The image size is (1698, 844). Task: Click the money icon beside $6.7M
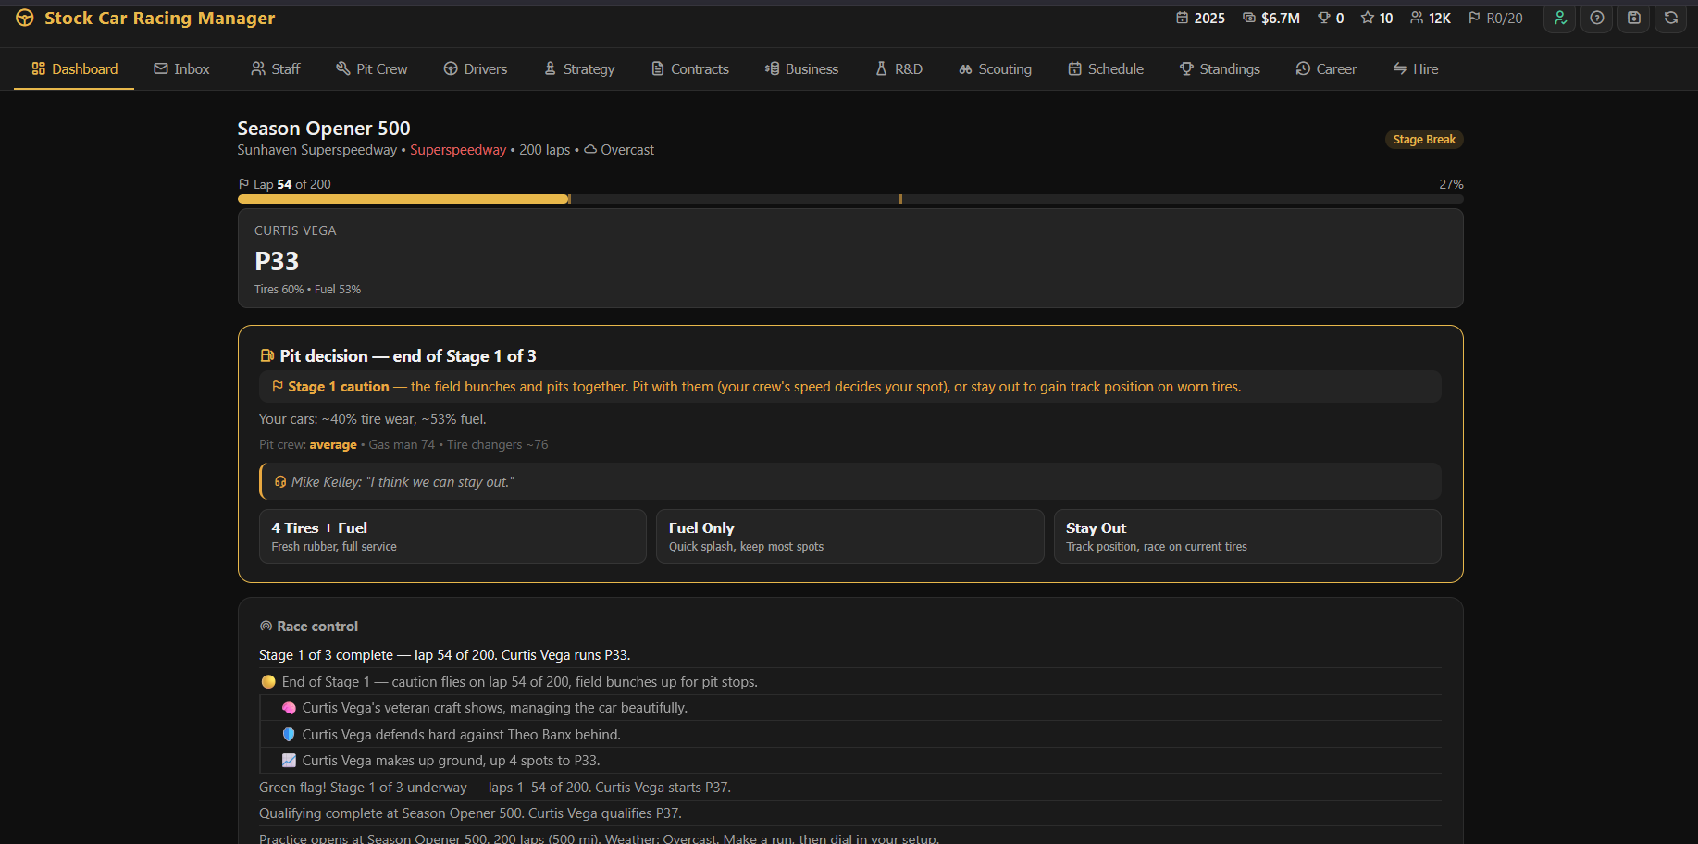click(x=1249, y=18)
